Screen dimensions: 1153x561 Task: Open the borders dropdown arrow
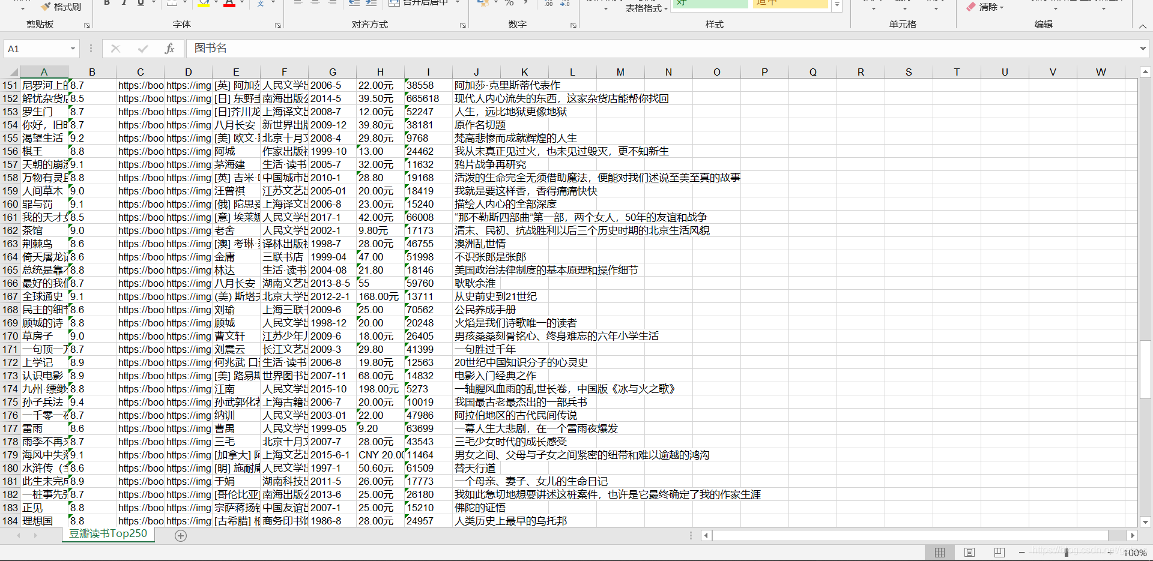pos(184,2)
